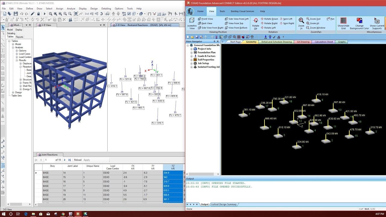Switch to the Geometry tab in STAAD
This screenshot has width=386, height=217.
(x=251, y=42)
